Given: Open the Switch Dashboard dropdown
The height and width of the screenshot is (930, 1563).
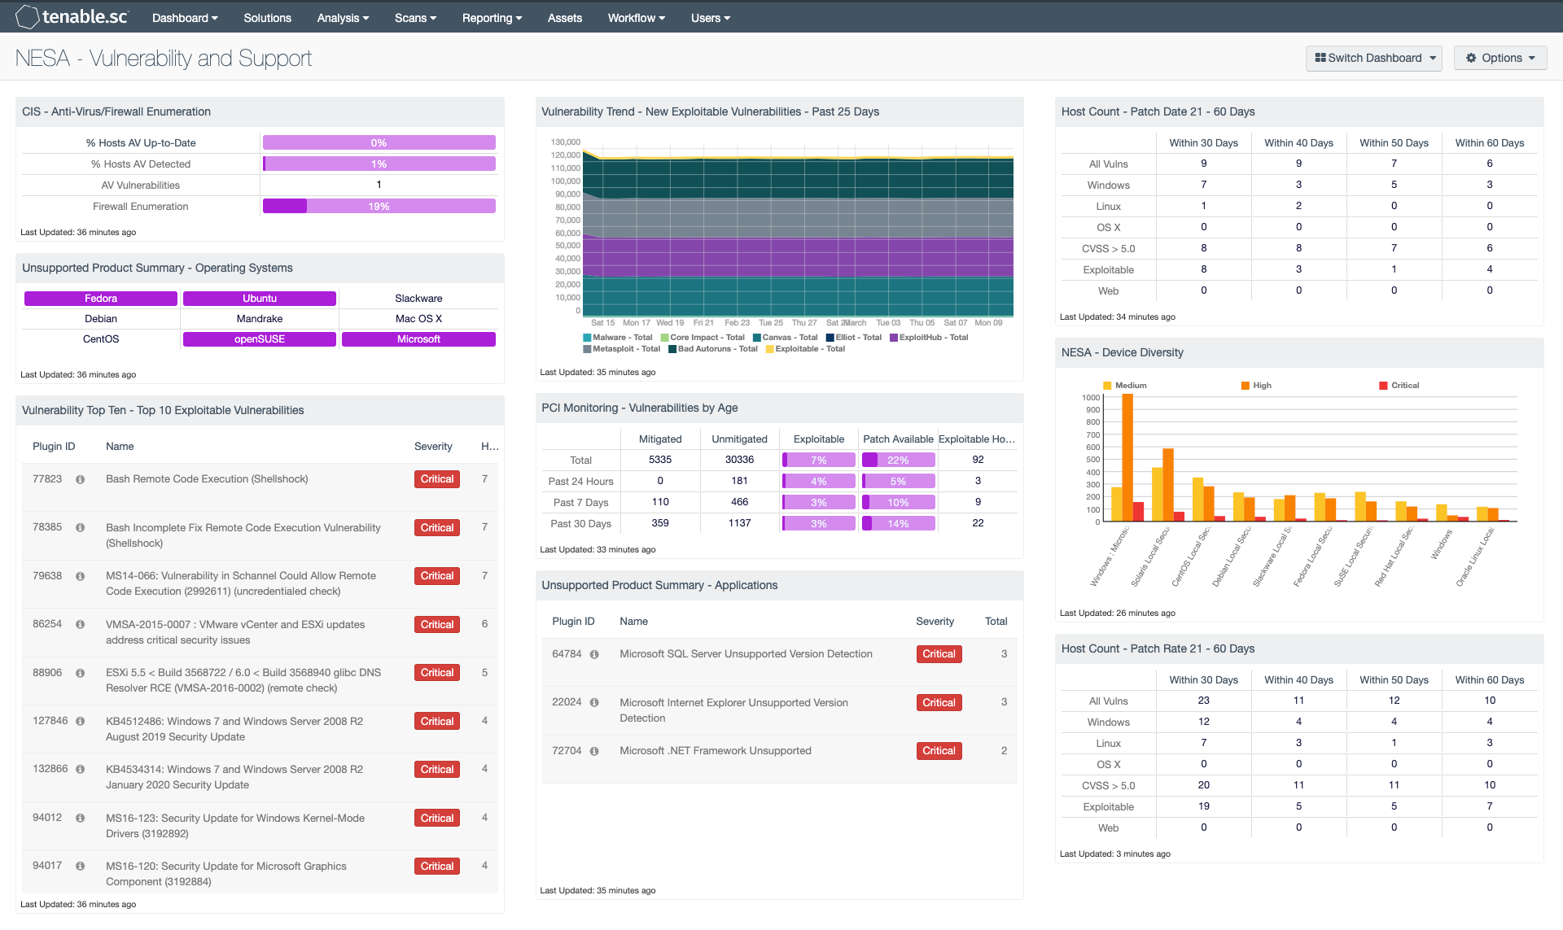Looking at the screenshot, I should point(1373,58).
